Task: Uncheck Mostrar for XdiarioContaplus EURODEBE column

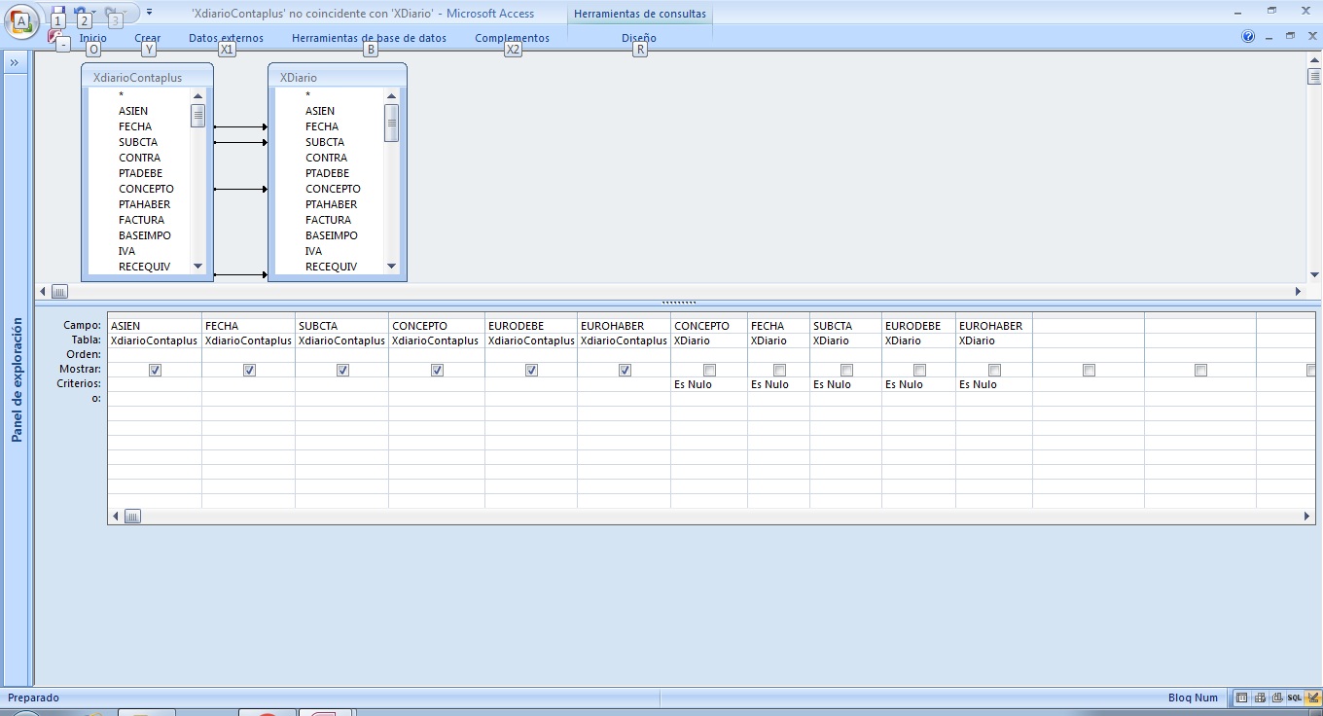Action: (x=531, y=370)
